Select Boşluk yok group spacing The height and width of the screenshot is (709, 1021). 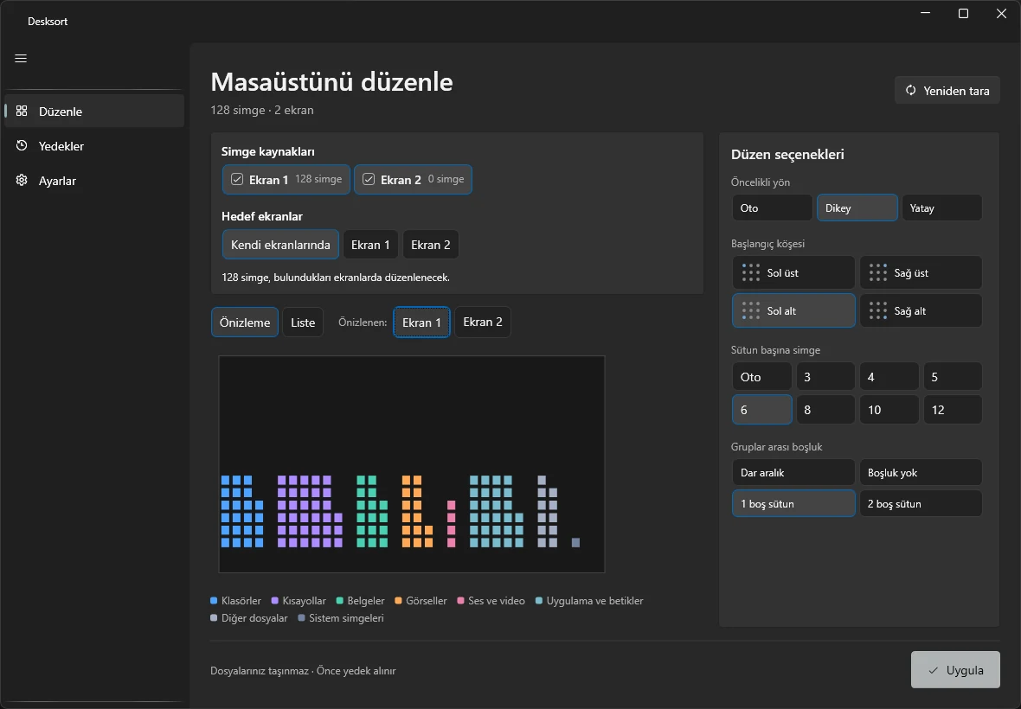click(x=921, y=472)
